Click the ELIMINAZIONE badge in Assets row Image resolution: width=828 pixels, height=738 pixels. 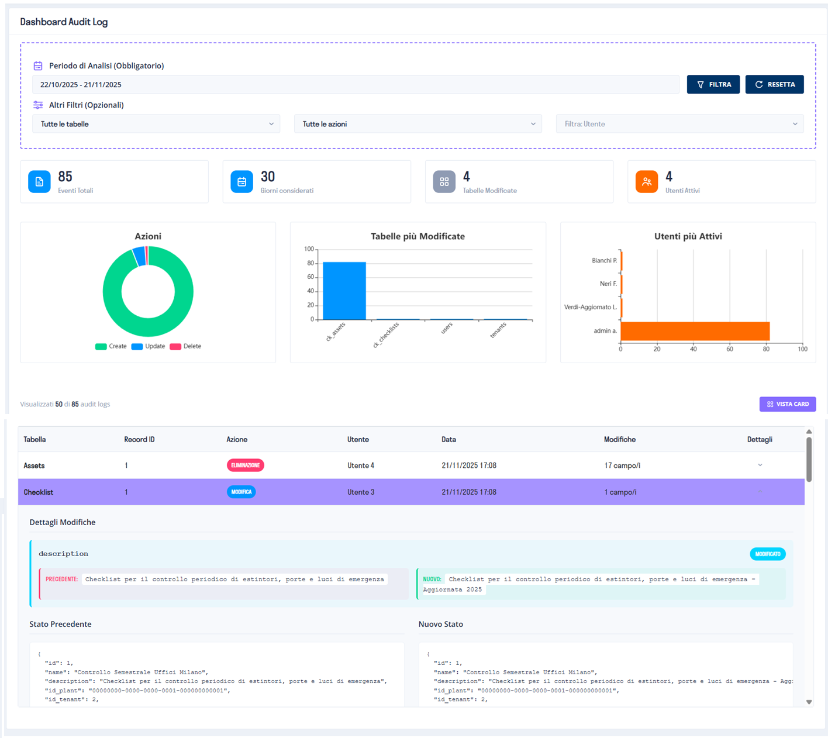[x=245, y=465]
